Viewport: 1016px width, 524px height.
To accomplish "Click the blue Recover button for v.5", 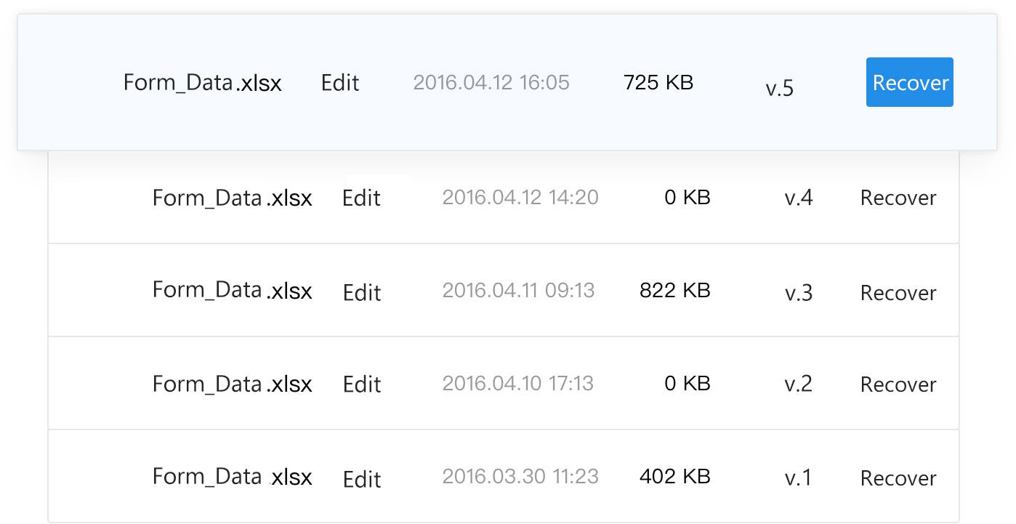I will 909,83.
